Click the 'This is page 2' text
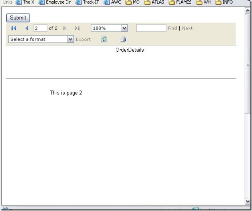The width and height of the screenshot is (252, 211). pyautogui.click(x=66, y=93)
